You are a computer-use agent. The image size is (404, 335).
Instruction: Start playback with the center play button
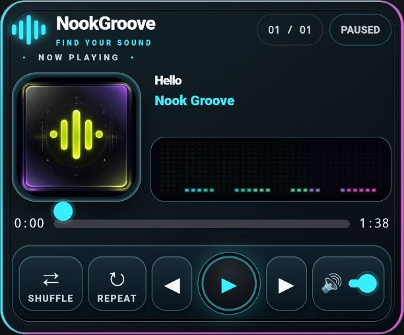pyautogui.click(x=229, y=283)
